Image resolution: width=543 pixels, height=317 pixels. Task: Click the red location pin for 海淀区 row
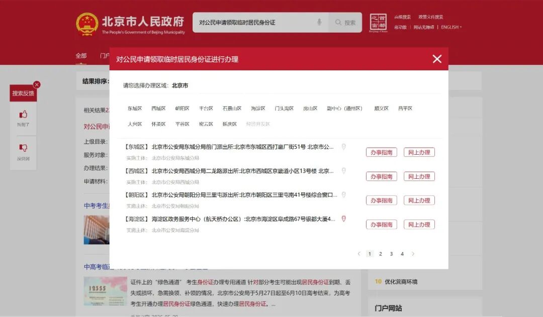coord(343,219)
